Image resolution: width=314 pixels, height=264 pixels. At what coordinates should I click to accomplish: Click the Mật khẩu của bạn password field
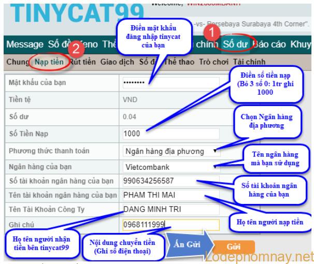[171, 83]
